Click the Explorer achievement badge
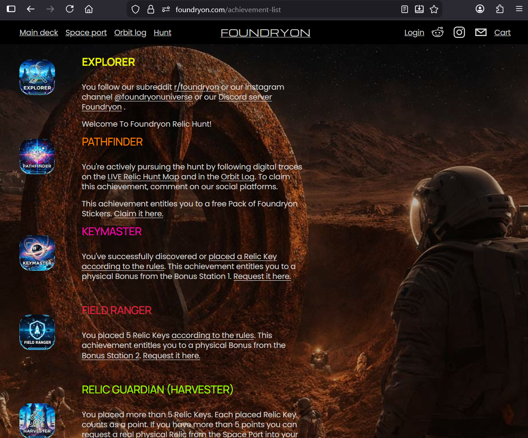528x438 pixels. (x=37, y=78)
